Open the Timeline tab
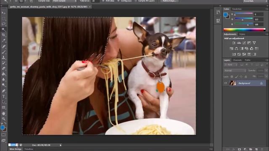Image resolution: width=269 pixels, height=151 pixels. click(x=29, y=149)
